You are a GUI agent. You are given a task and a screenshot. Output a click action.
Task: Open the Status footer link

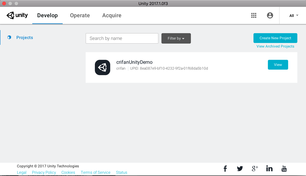pyautogui.click(x=122, y=173)
